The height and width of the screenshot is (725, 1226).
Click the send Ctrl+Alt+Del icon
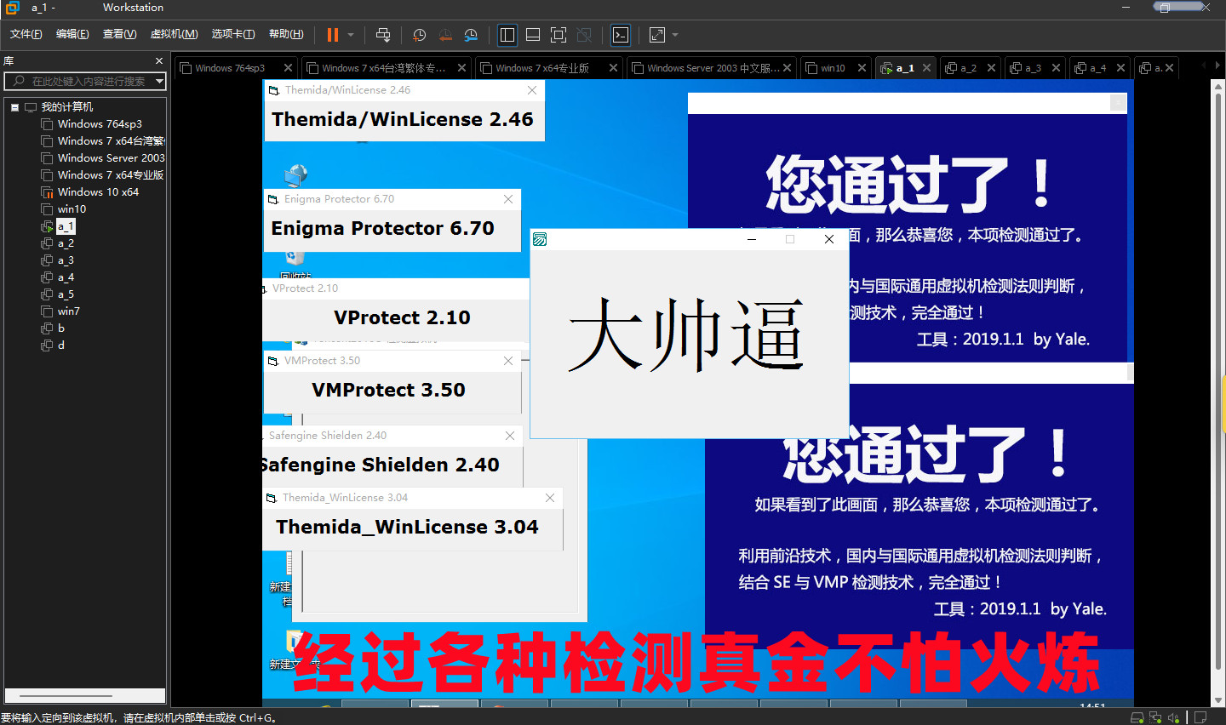tap(383, 35)
